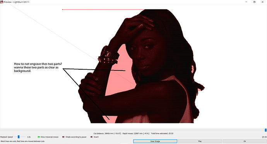Click the Save Image button
This screenshot has height=144, width=267.
click(155, 141)
